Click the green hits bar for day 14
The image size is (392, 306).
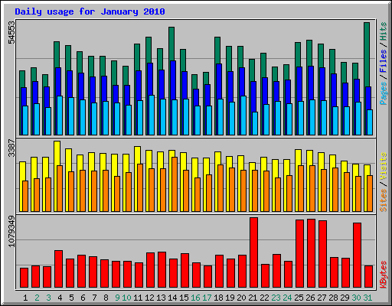(x=171, y=44)
